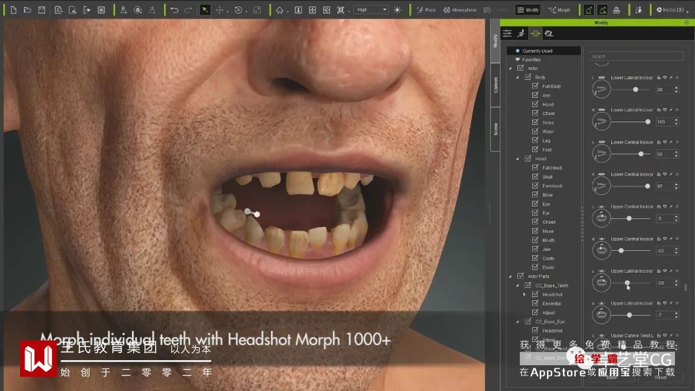
Task: Uncheck the Mouth checkbox
Action: (535, 240)
